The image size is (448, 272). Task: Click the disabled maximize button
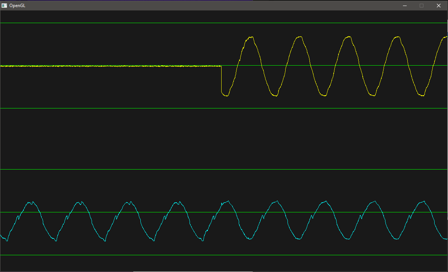click(x=422, y=6)
